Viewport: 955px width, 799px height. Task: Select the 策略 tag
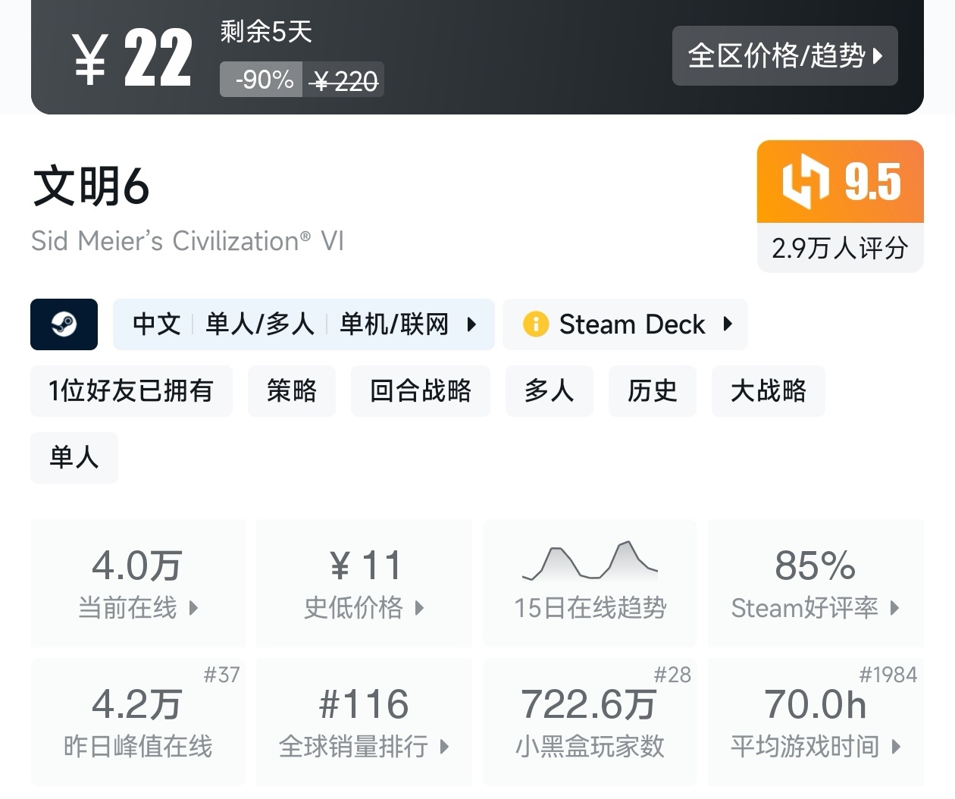pyautogui.click(x=291, y=391)
